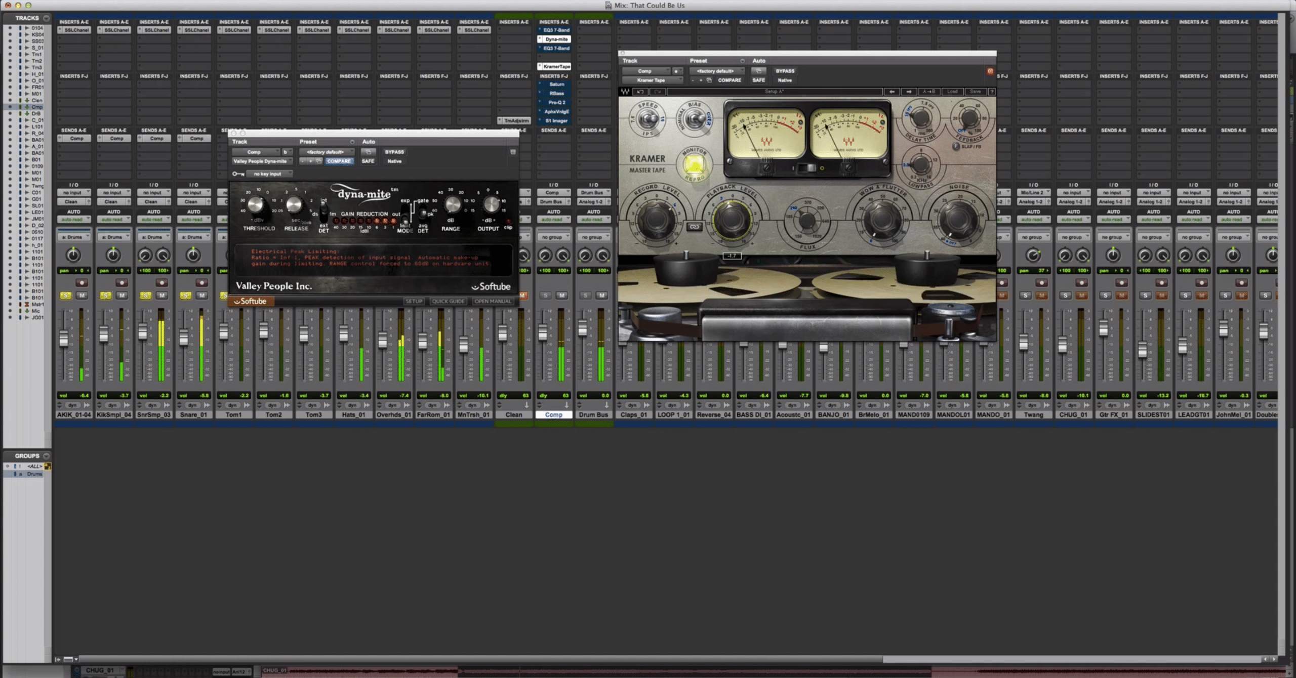Click the red target button in Kramer Tape header
The width and height of the screenshot is (1296, 678).
990,71
